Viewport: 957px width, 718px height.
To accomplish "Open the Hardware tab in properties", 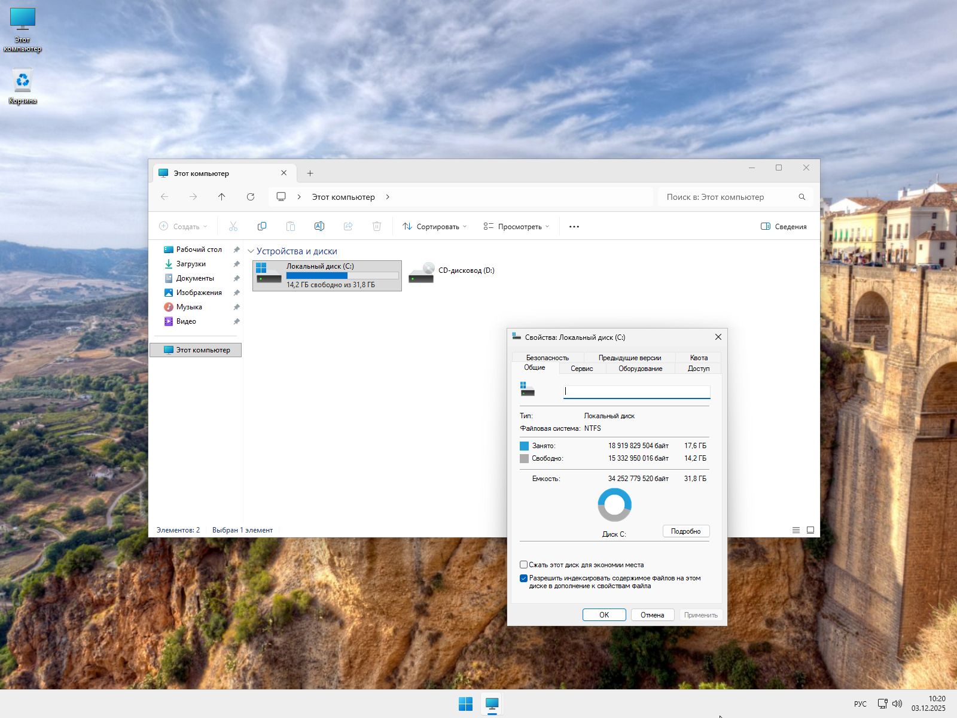I will [640, 369].
